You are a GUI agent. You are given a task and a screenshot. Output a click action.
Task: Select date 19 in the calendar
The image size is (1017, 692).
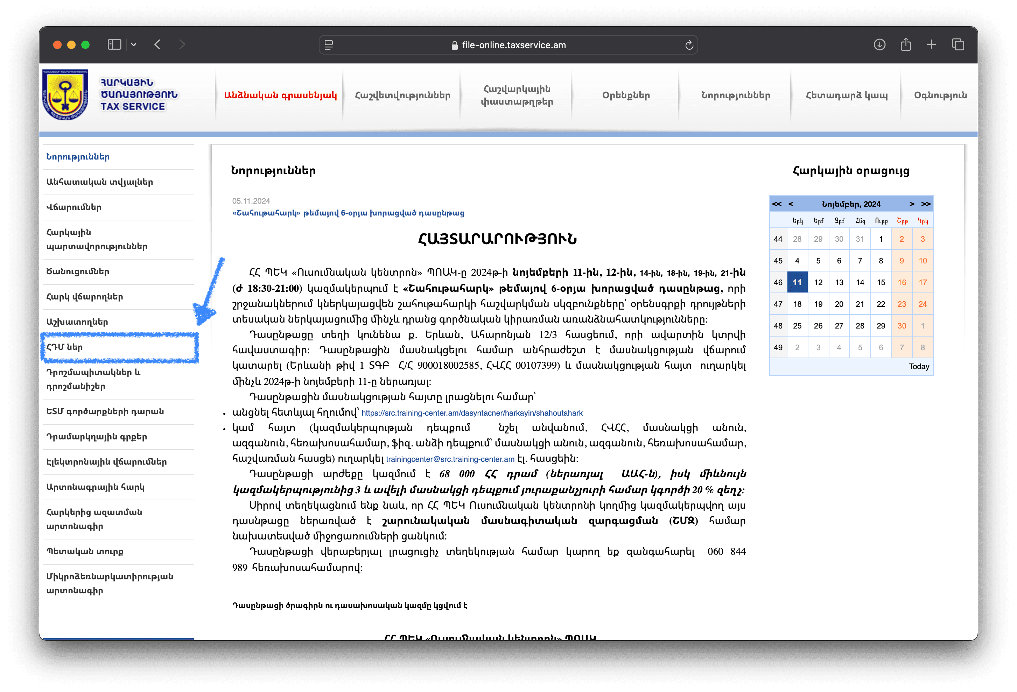point(818,304)
